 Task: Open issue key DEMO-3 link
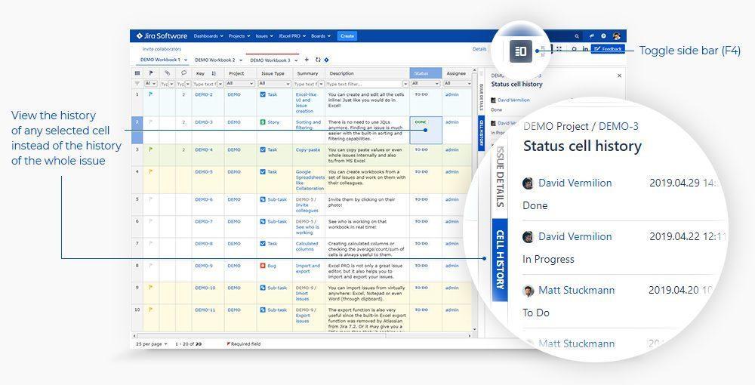tap(204, 122)
